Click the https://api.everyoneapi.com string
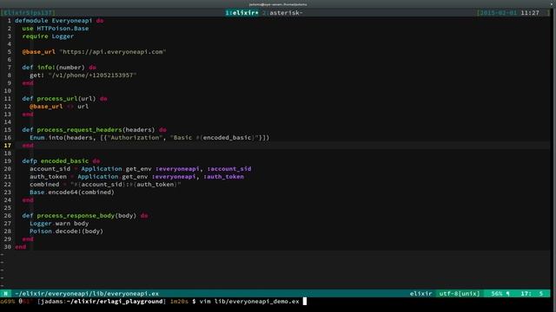556x312 pixels. coord(113,52)
